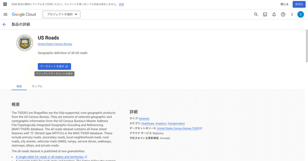Open the three-dot settings menu
The height and width of the screenshot is (161, 308).
coord(292,14)
